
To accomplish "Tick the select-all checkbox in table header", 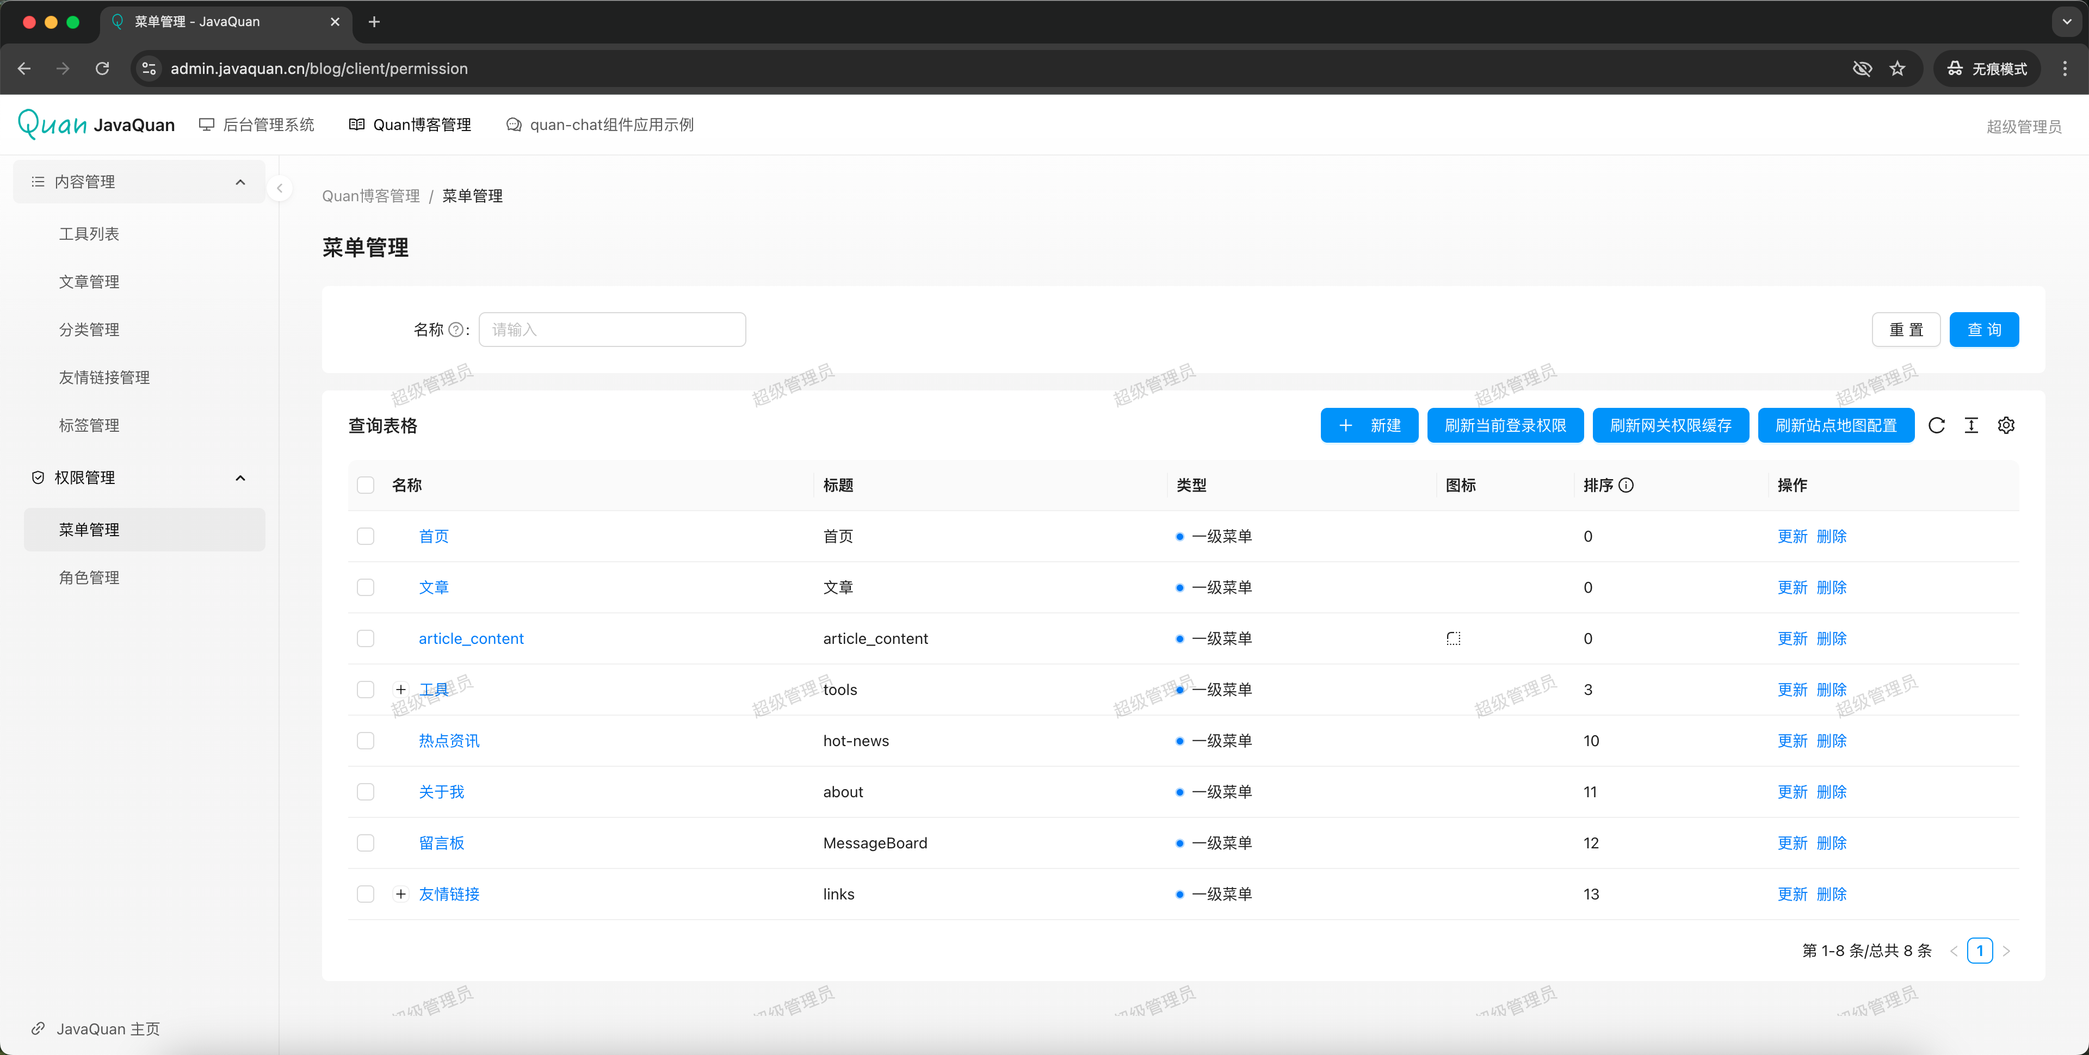I will 366,485.
